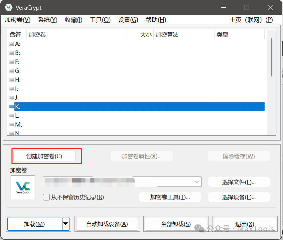This screenshot has height=240, width=283.
Task: Select drive letter M: text
Action: tap(19, 125)
